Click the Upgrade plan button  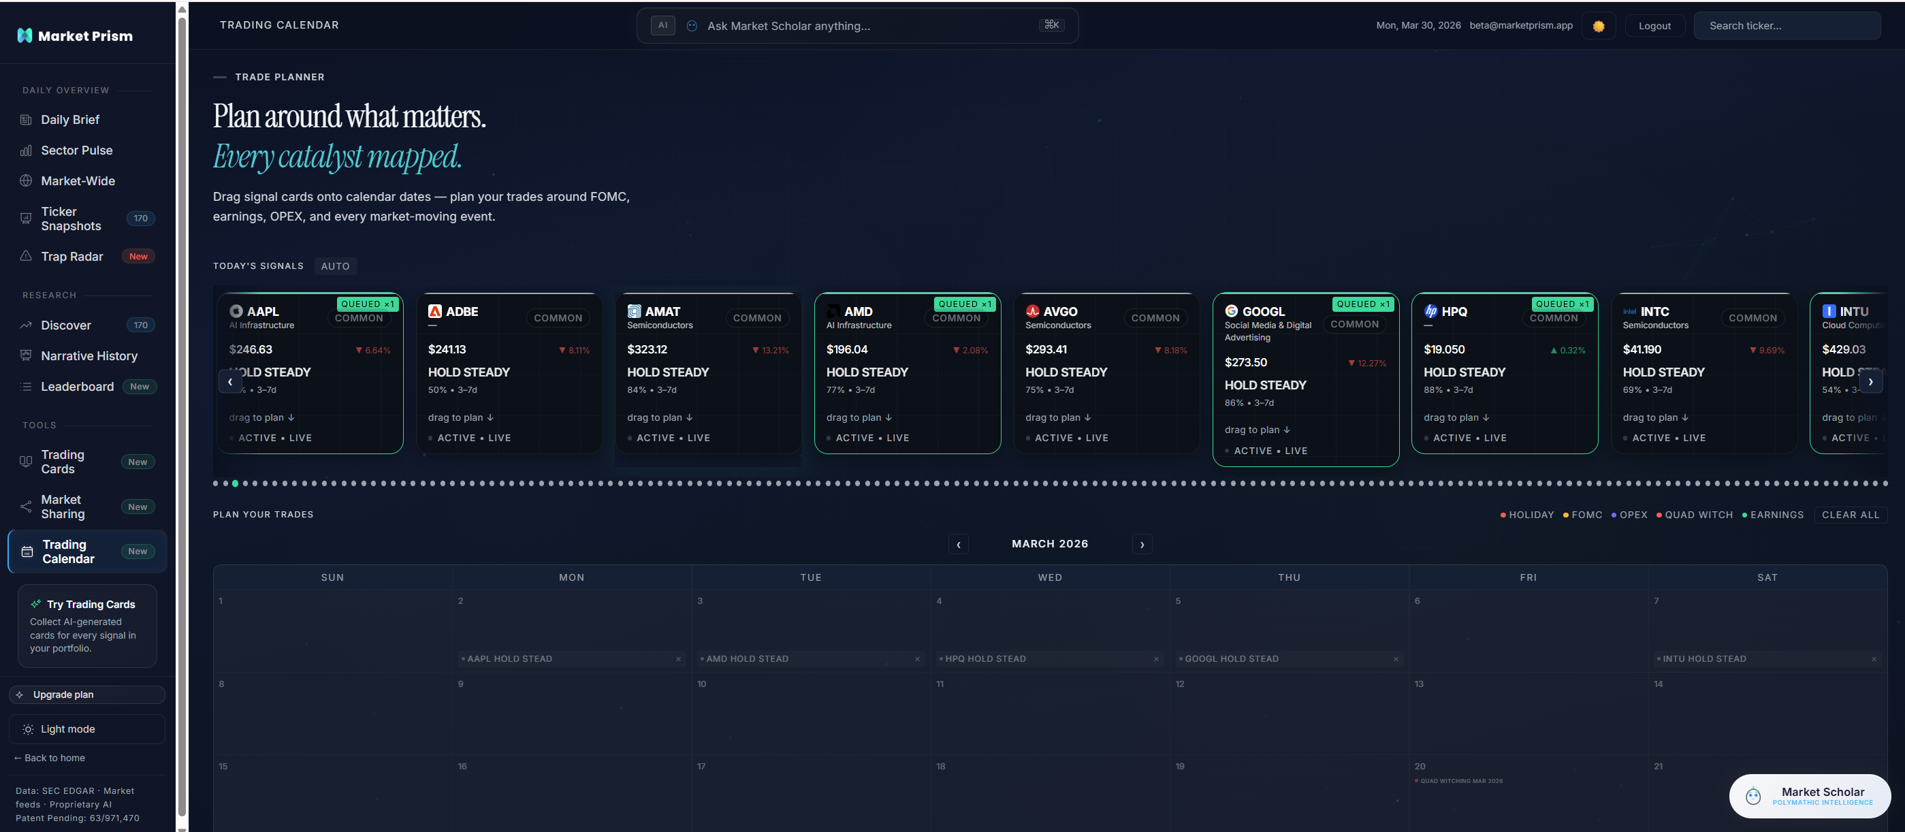click(x=86, y=694)
